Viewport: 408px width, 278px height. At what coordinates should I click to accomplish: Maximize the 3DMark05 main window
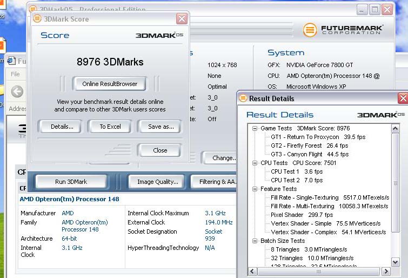click(x=374, y=10)
